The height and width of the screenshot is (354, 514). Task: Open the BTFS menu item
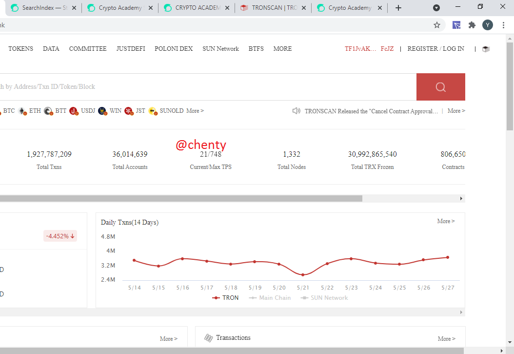(x=256, y=49)
